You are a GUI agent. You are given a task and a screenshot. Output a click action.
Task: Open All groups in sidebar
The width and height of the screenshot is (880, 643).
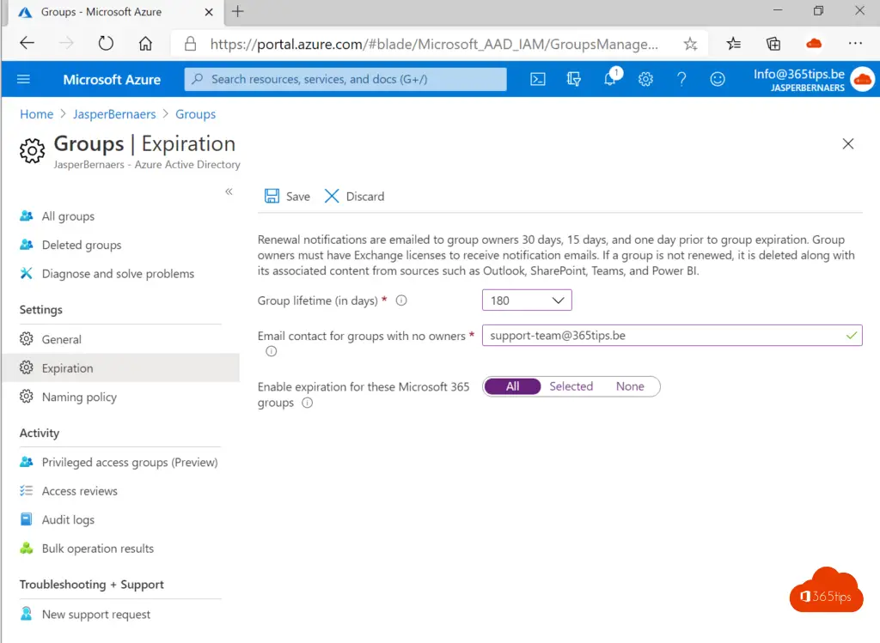[x=68, y=216]
